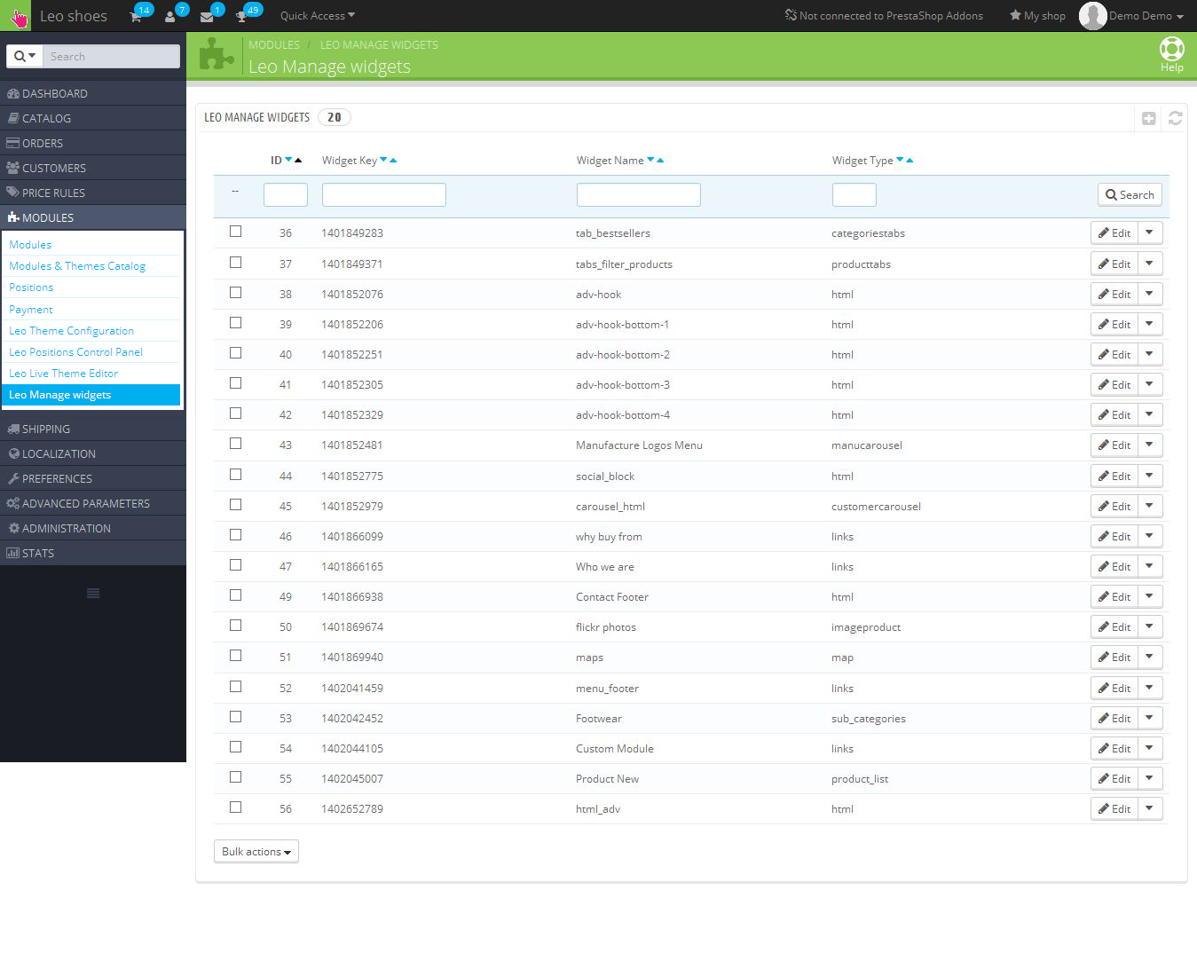Check the carousel_html row checkbox
This screenshot has width=1197, height=953.
(235, 505)
